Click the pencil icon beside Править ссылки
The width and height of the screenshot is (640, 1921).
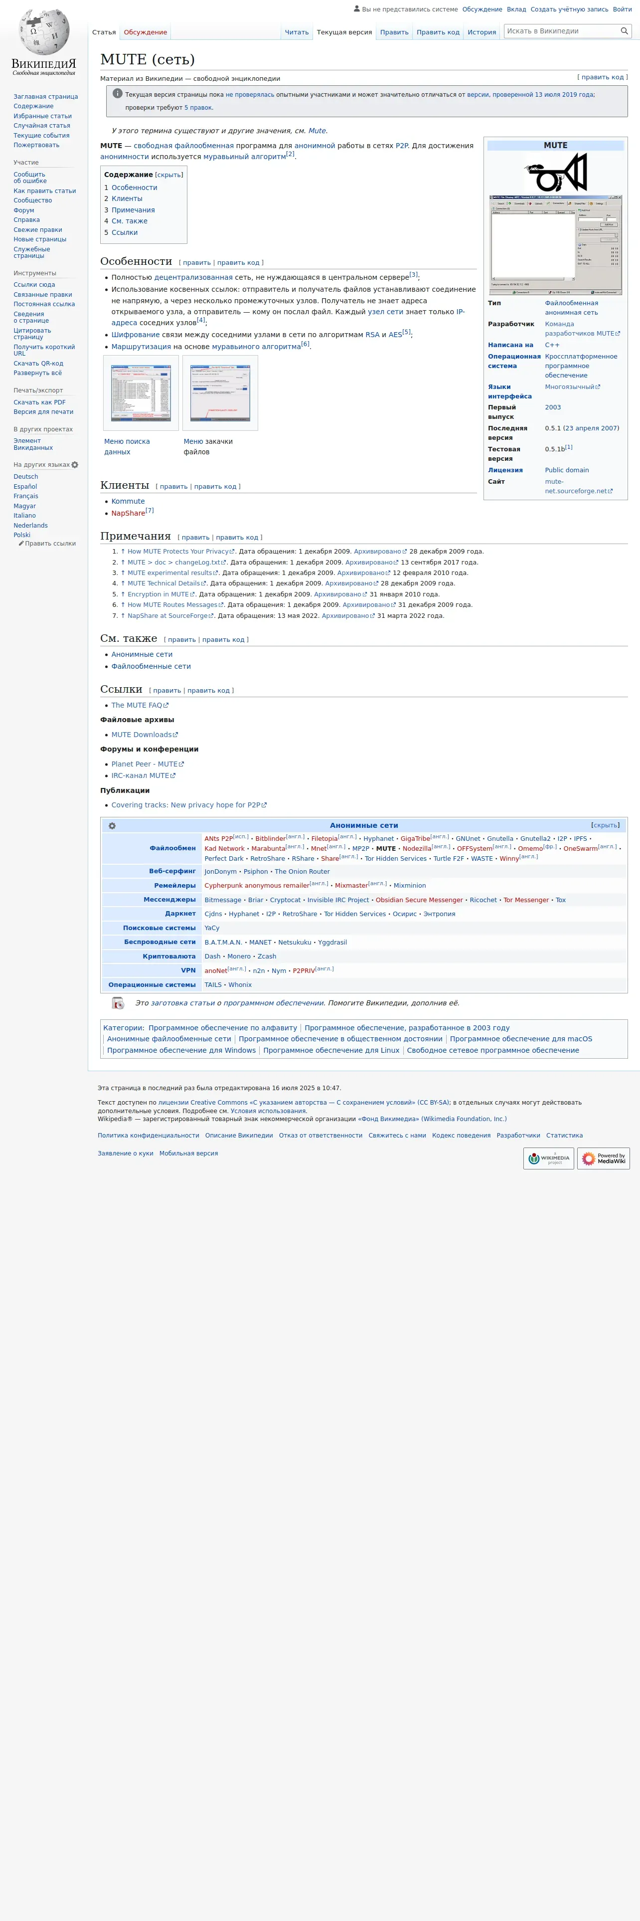click(21, 543)
